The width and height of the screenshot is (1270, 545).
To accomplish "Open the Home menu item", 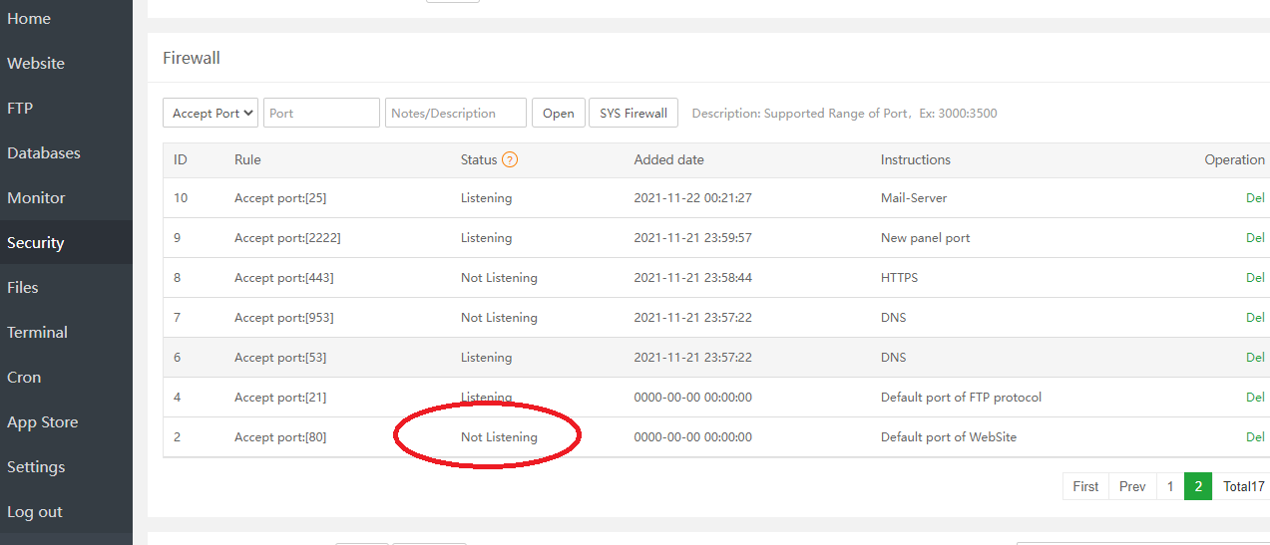I will pos(29,19).
